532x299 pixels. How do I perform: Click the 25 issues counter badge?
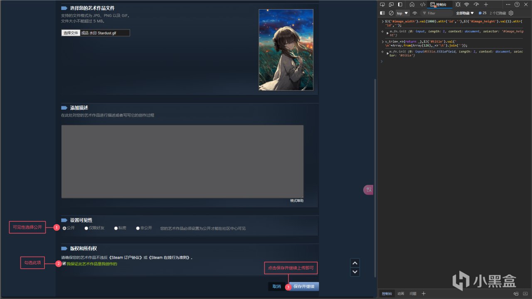pyautogui.click(x=482, y=13)
